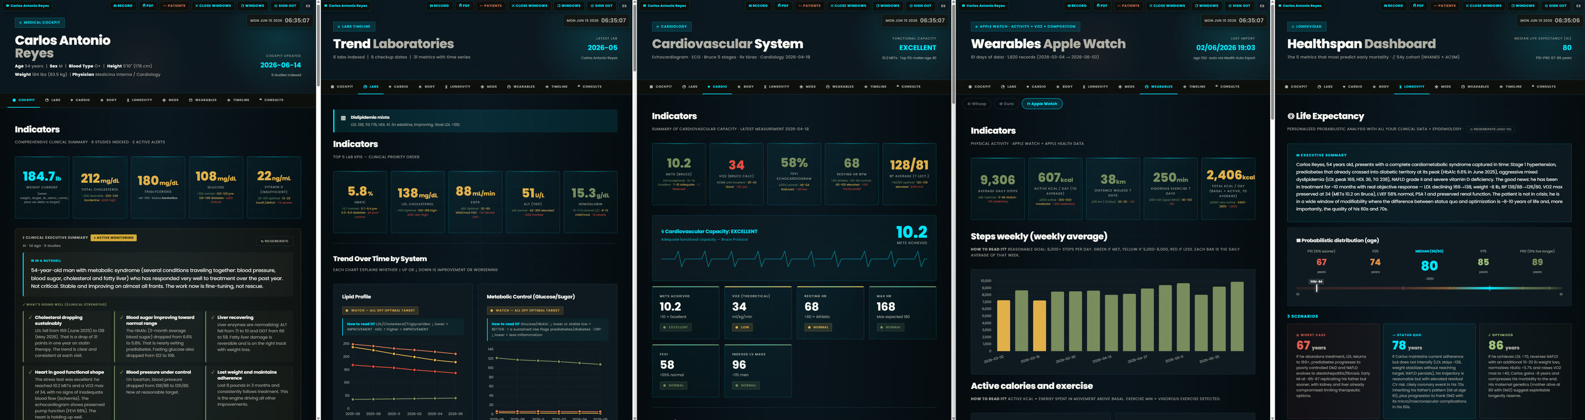The width and height of the screenshot is (1585, 420).
Task: Export PDF from the Medical Cockpit window
Action: coord(148,6)
